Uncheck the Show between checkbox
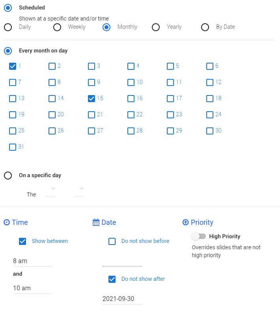 click(x=22, y=241)
